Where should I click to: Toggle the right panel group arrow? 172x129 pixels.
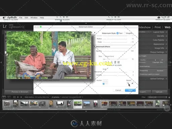pyautogui.click(x=171, y=62)
